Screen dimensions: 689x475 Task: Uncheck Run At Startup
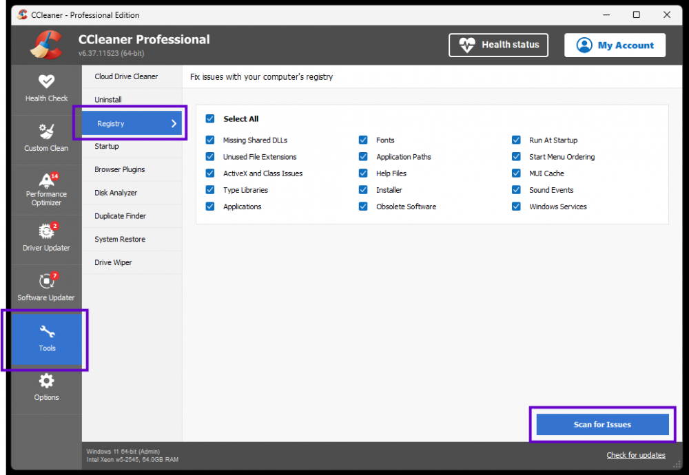pyautogui.click(x=516, y=140)
